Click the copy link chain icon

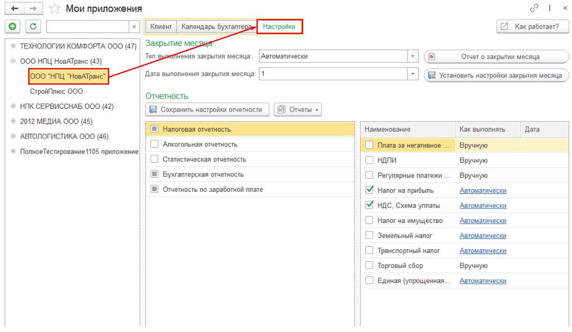pos(534,8)
